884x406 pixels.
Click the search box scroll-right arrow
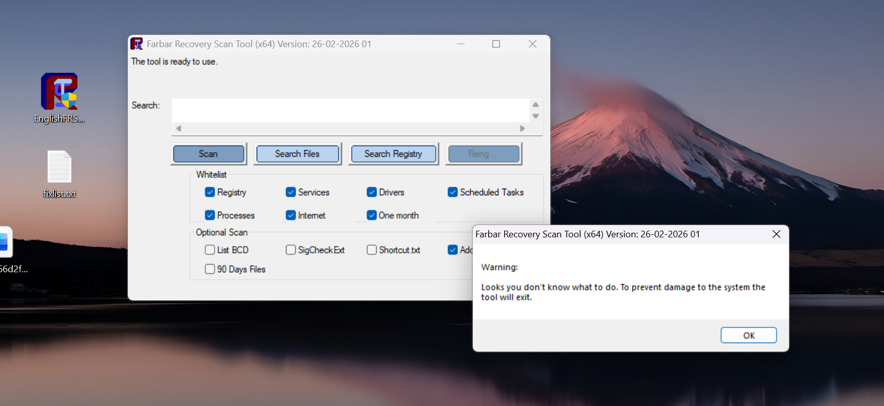coord(523,128)
